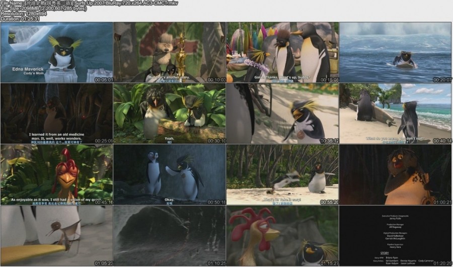Click subtitle 'What do you mean, you don't surf?'

pyautogui.click(x=395, y=139)
